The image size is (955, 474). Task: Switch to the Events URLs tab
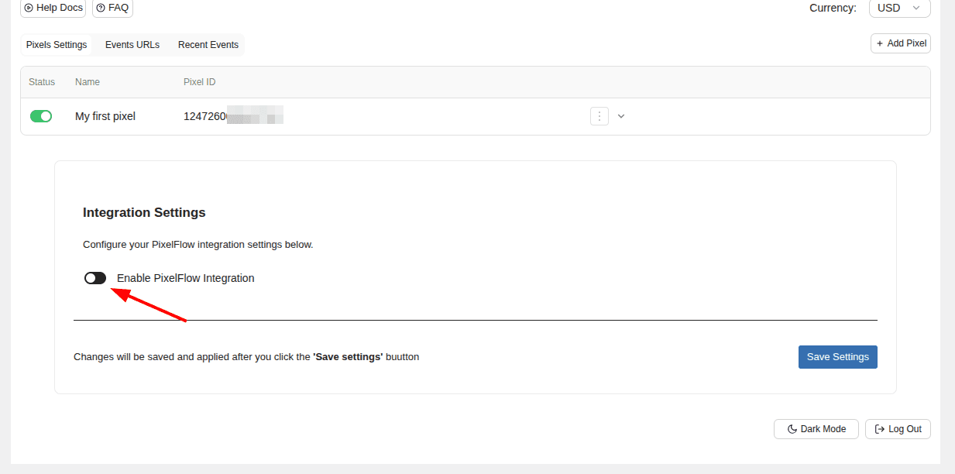[x=132, y=45]
